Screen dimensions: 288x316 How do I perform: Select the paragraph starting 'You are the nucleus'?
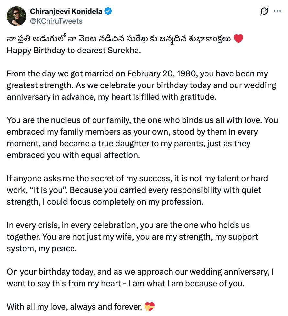(142, 137)
